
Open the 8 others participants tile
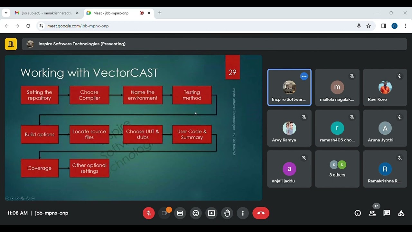(337, 169)
